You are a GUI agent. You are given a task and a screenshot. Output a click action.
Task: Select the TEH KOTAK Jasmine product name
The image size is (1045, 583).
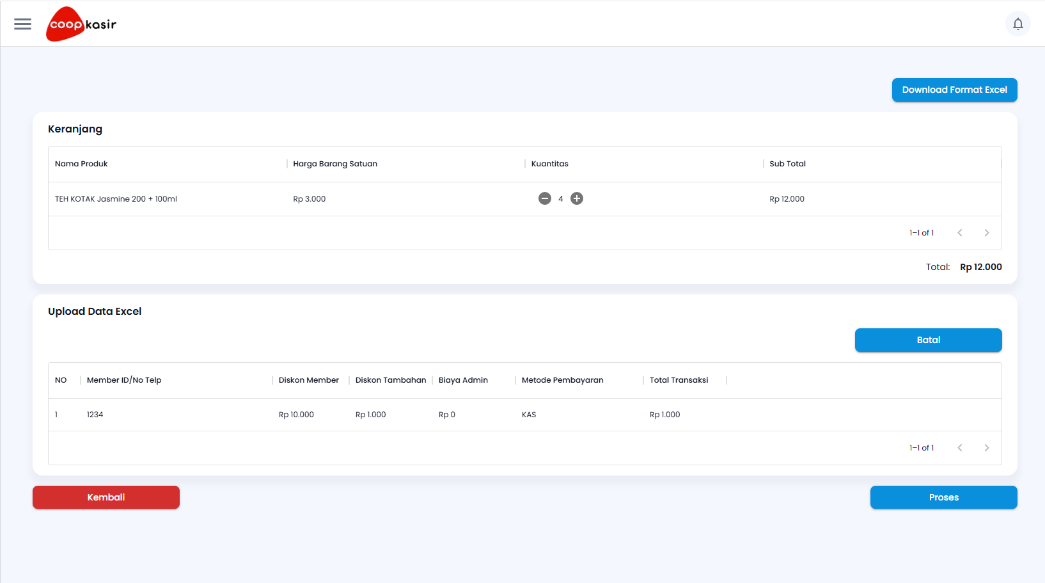point(116,198)
